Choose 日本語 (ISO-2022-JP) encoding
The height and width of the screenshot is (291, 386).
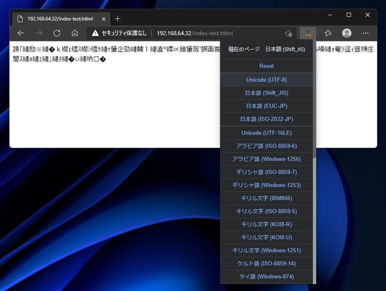click(266, 119)
